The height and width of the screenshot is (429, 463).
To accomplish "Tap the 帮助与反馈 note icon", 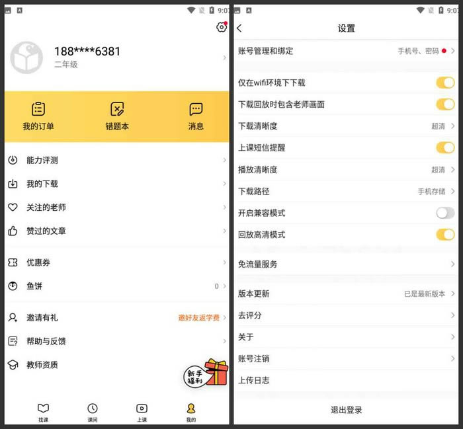I will tap(13, 341).
